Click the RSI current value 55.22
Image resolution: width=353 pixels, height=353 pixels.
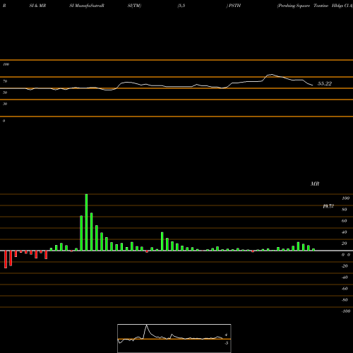click(325, 83)
